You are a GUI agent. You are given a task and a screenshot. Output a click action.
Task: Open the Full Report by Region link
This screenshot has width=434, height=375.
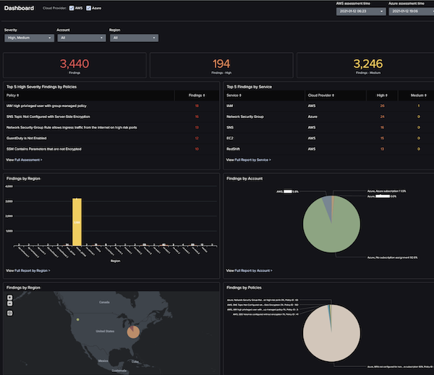click(31, 271)
